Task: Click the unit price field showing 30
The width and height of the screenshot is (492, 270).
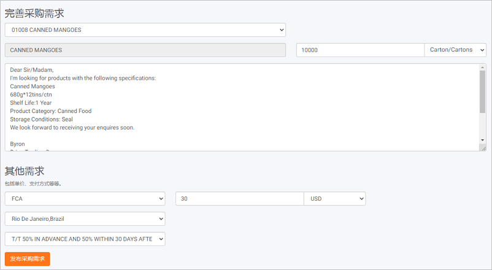Action: point(239,199)
